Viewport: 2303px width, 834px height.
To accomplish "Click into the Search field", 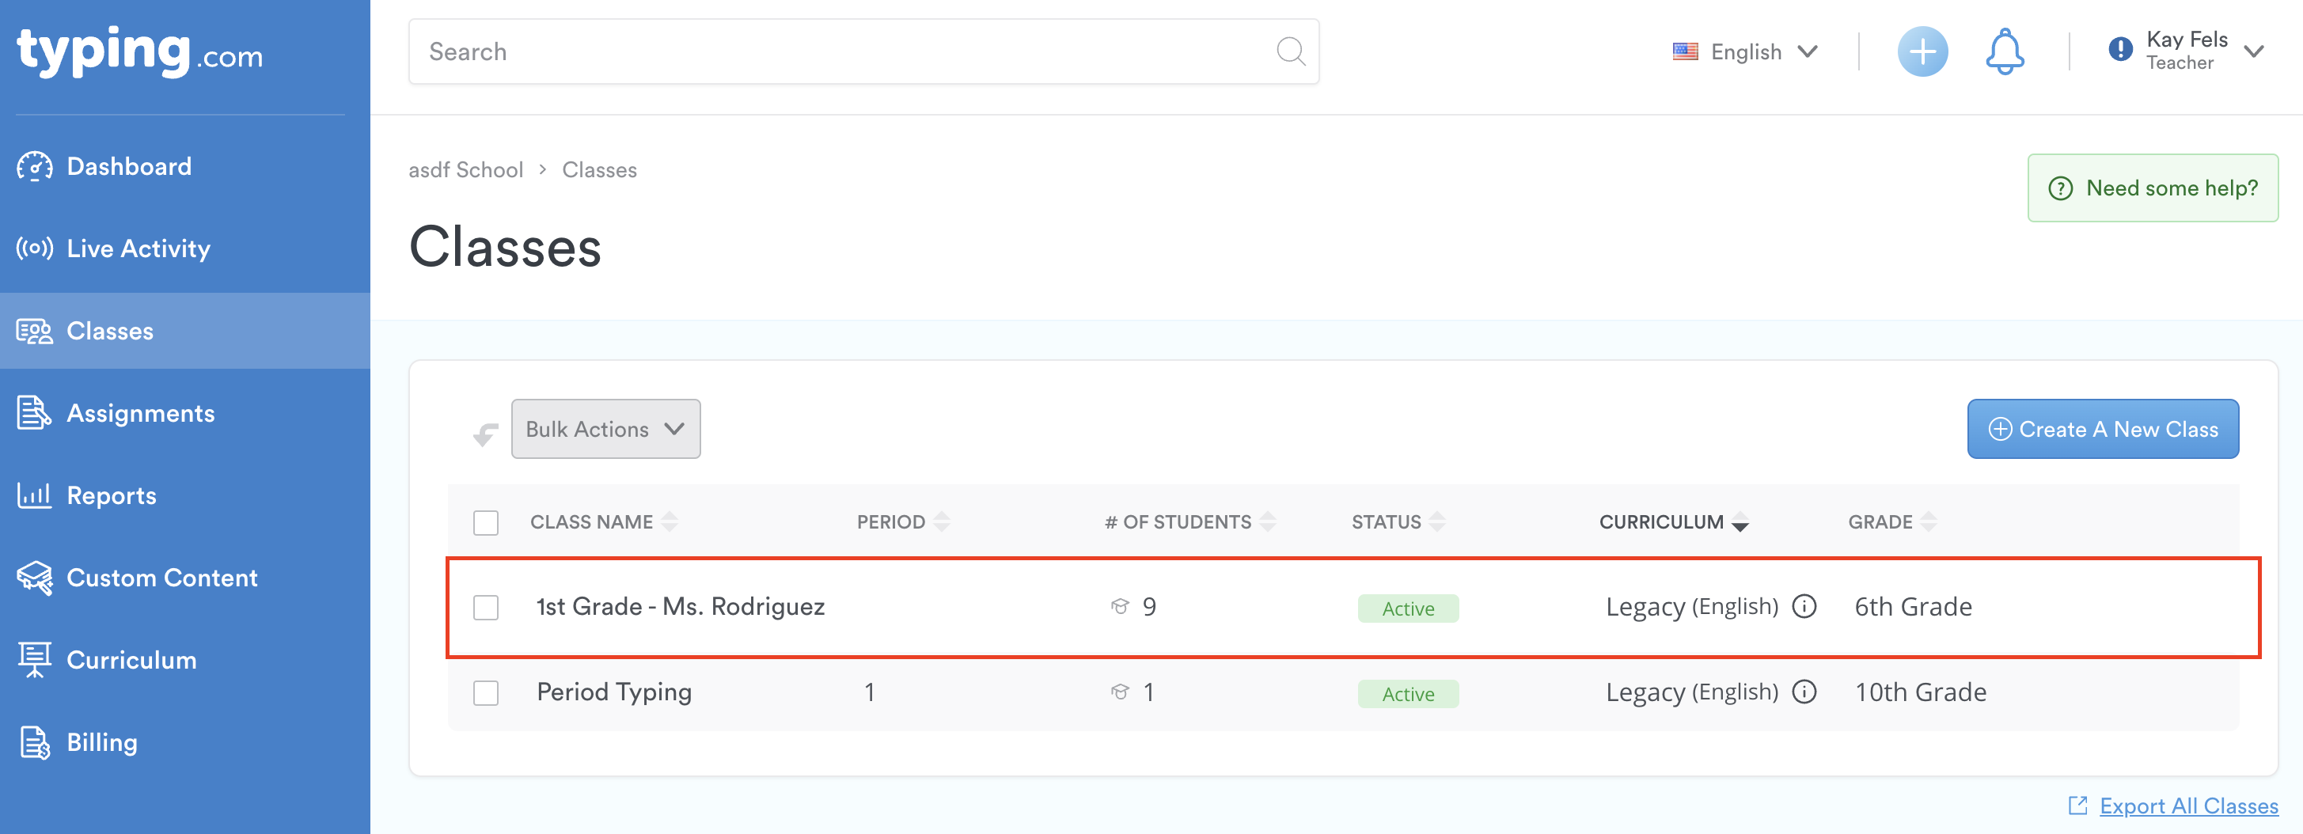I will (x=840, y=52).
